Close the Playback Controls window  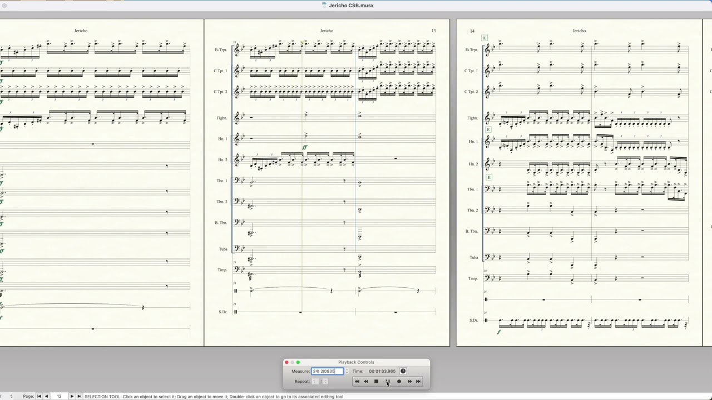pos(287,362)
